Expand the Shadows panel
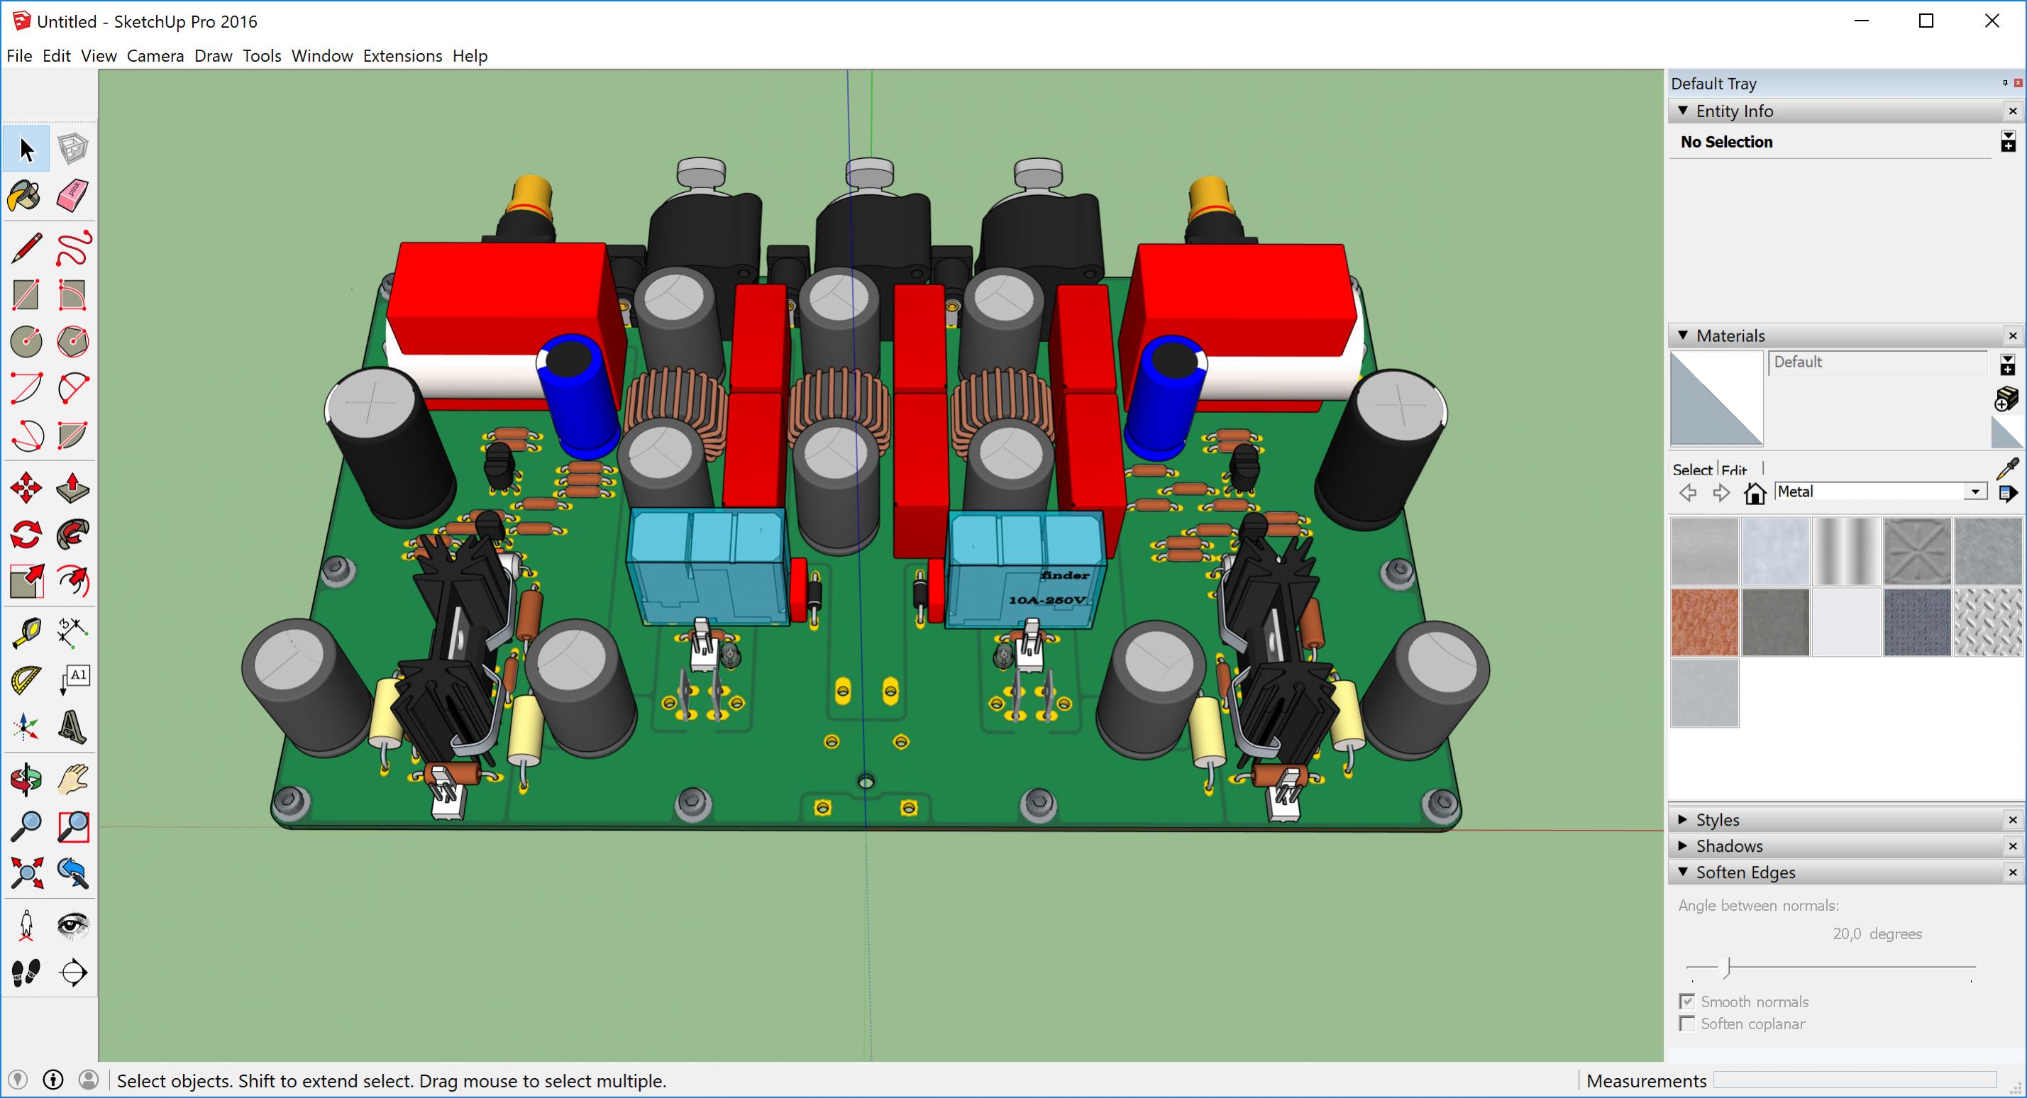Viewport: 2027px width, 1098px height. (1683, 845)
